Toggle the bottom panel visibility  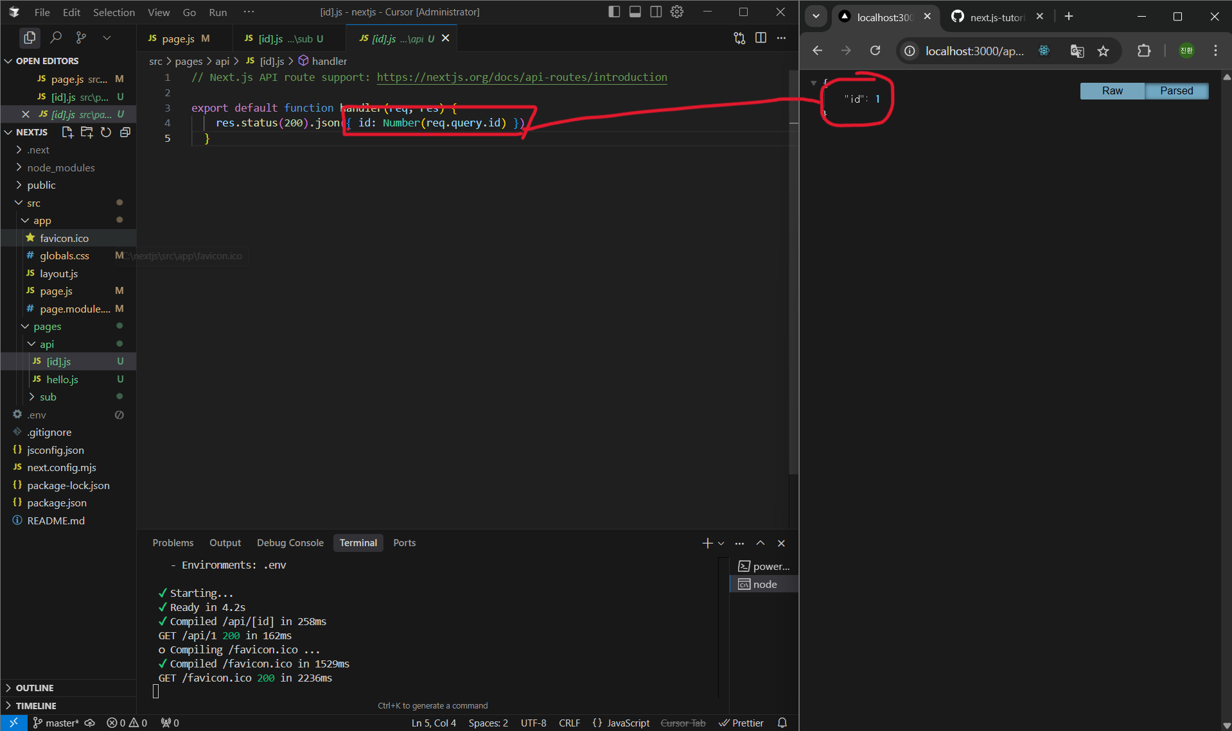(635, 12)
